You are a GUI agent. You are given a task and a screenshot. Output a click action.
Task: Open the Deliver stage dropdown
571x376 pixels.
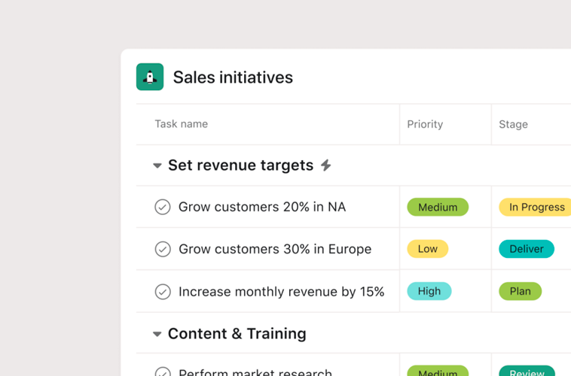(x=526, y=249)
